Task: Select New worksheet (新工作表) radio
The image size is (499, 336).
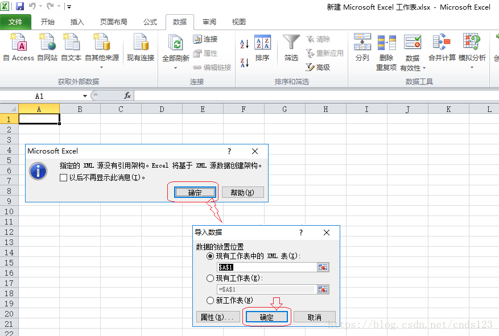Action: [x=210, y=300]
